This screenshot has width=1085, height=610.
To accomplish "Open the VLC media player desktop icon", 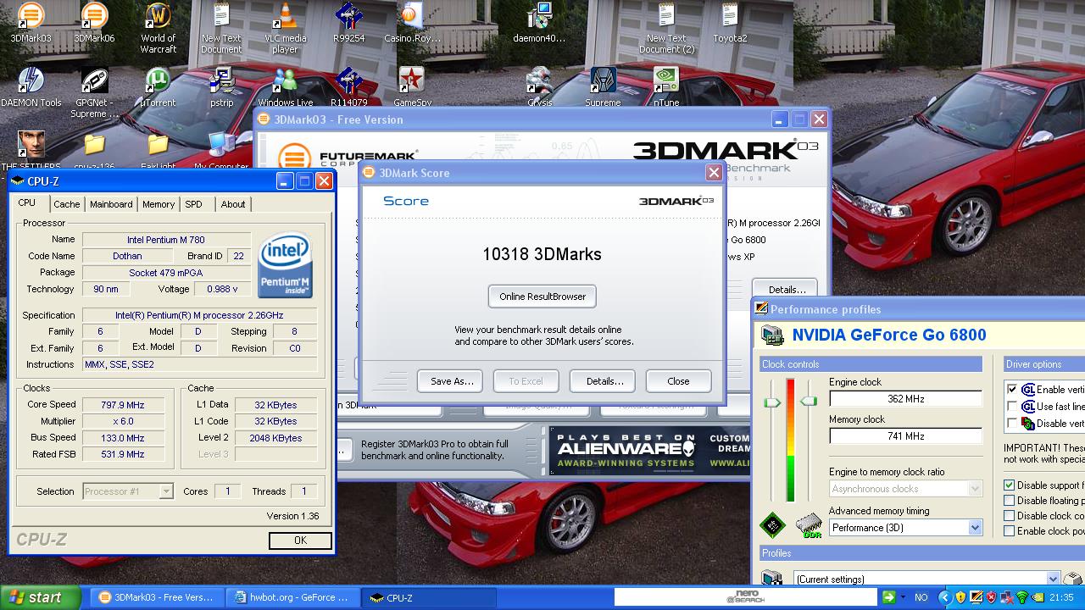I will pos(285,28).
